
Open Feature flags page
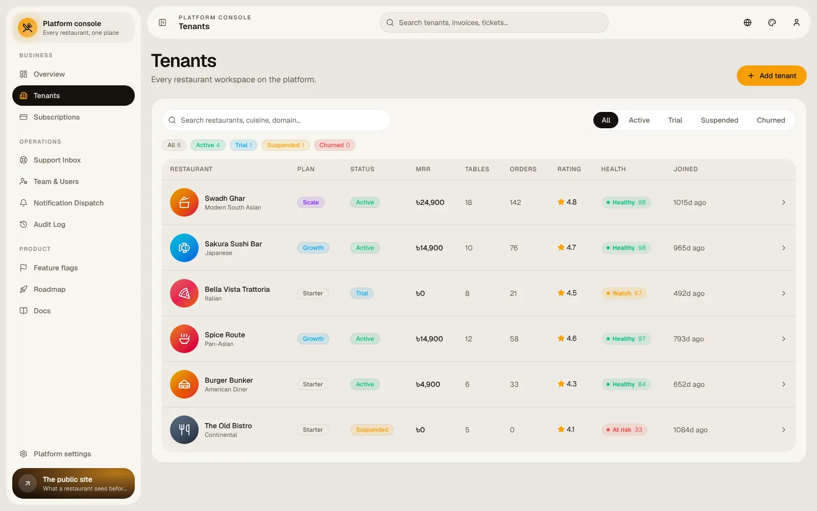[x=74, y=268]
